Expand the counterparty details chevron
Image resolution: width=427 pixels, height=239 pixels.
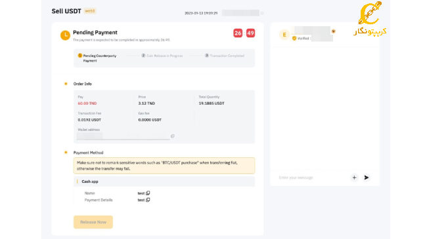click(x=333, y=31)
